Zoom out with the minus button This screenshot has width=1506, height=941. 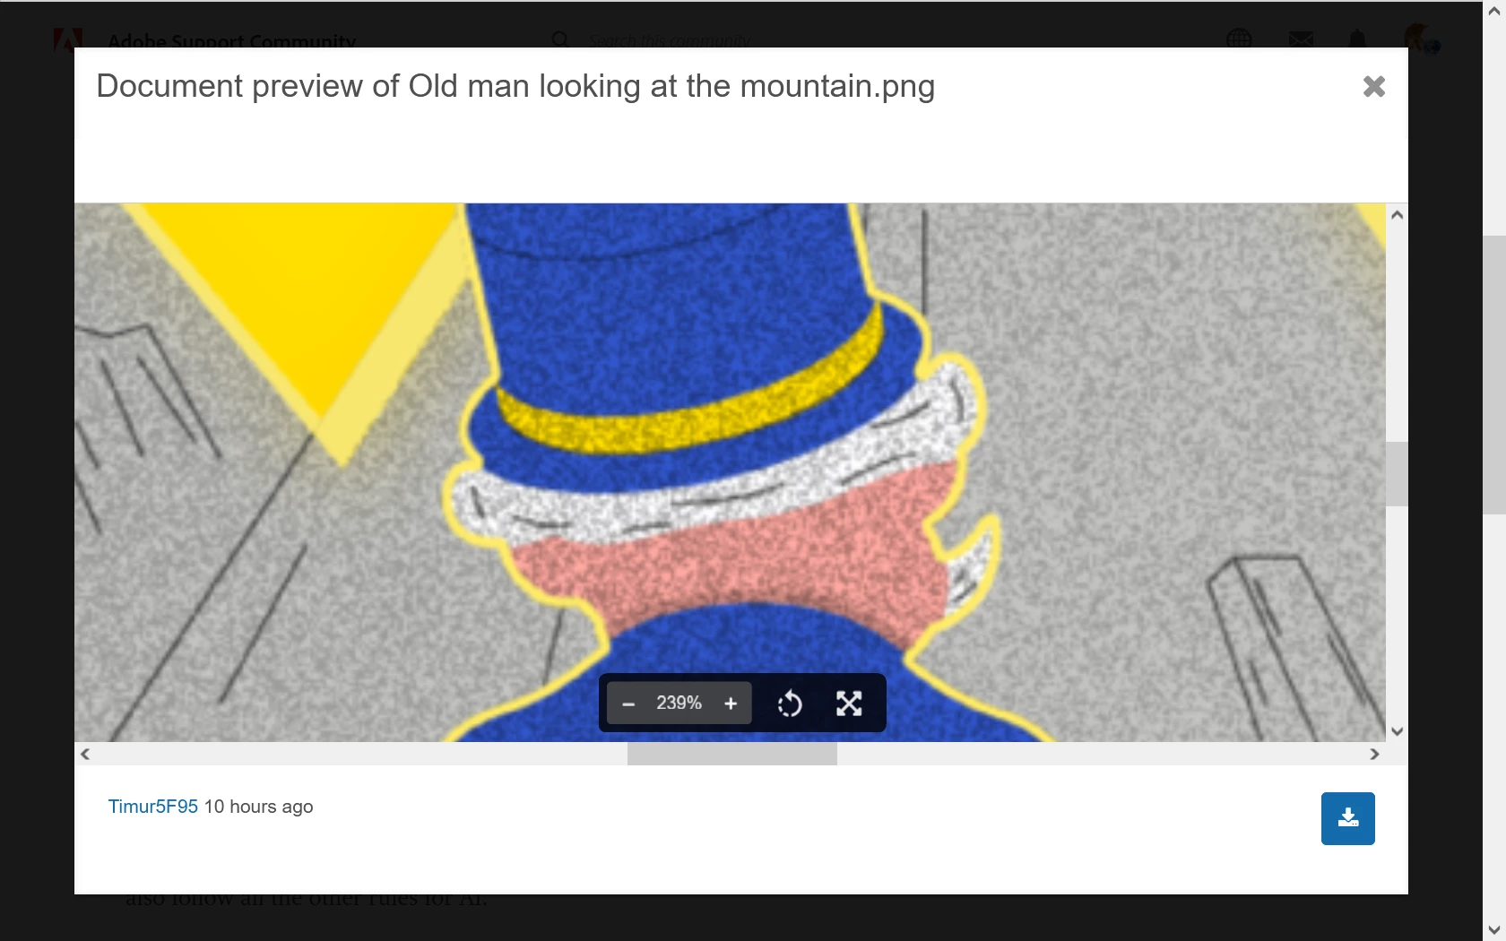tap(628, 704)
